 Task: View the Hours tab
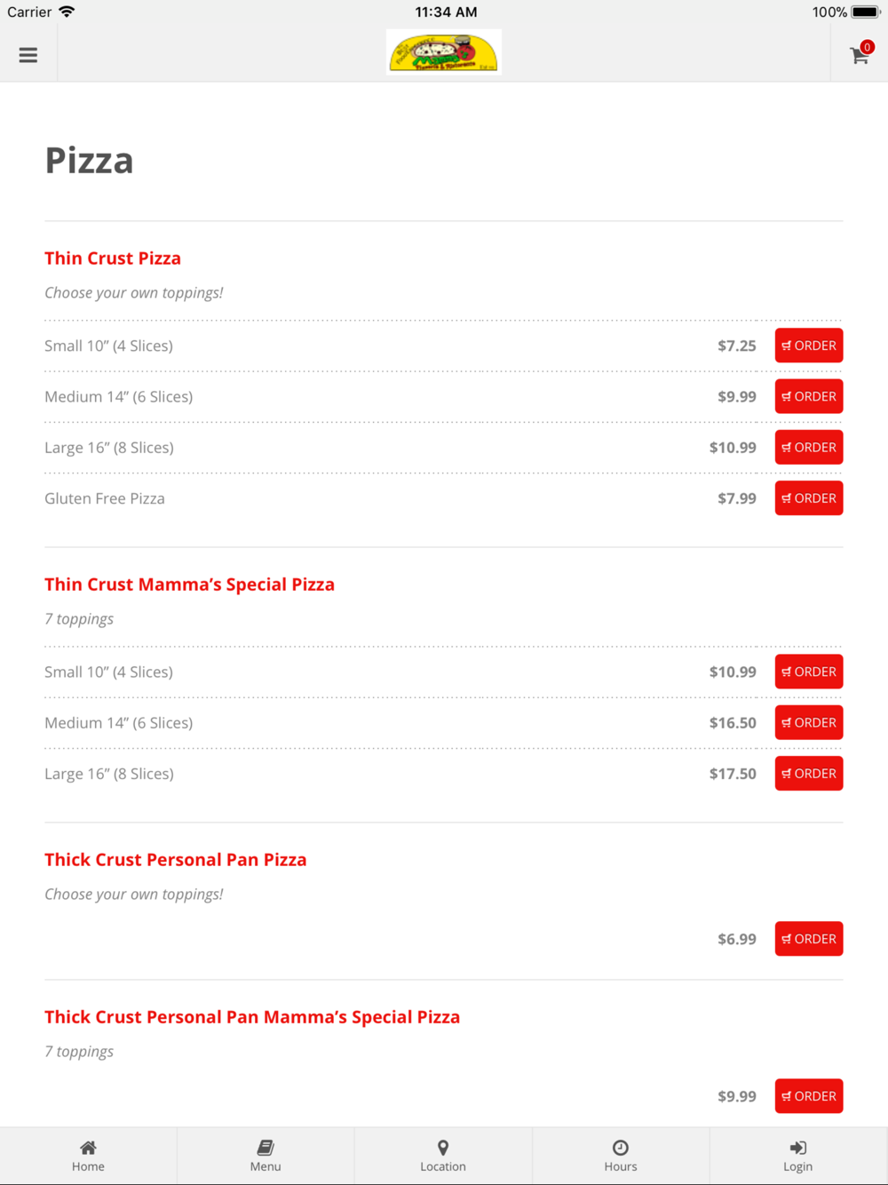621,1156
